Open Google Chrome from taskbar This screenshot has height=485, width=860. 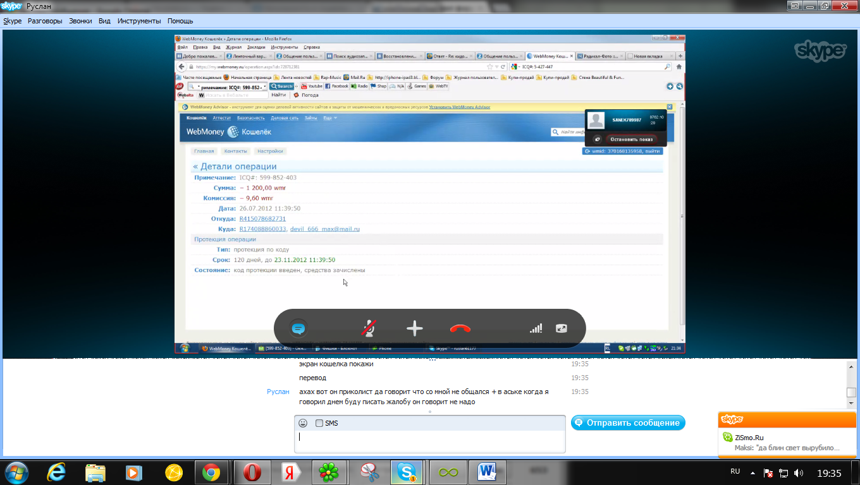(211, 472)
